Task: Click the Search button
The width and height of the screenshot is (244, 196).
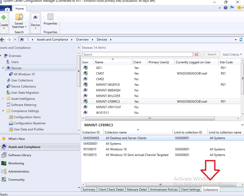Action: (x=210, y=54)
